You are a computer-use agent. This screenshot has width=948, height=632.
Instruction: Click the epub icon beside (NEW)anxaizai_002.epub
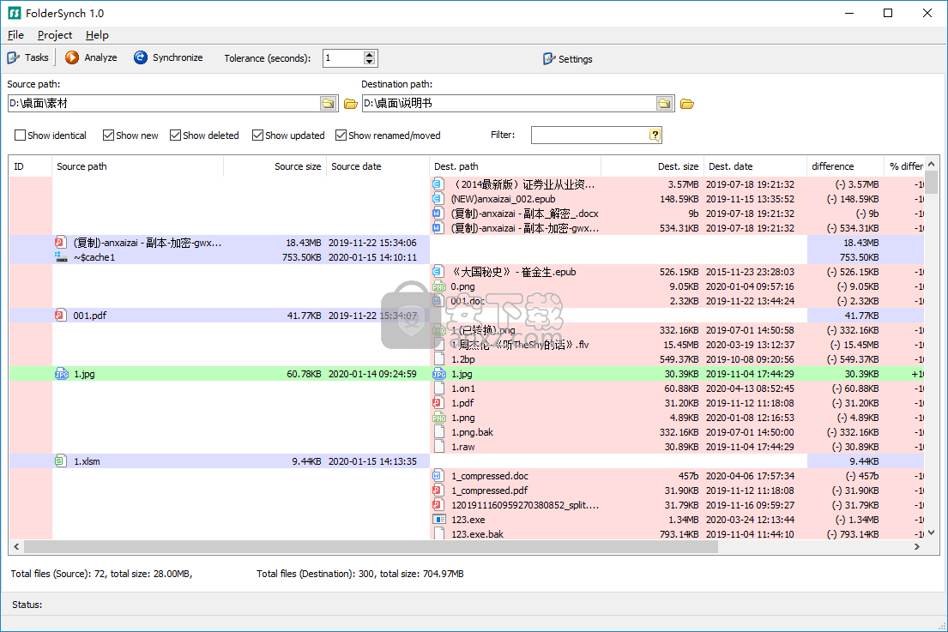click(x=438, y=199)
